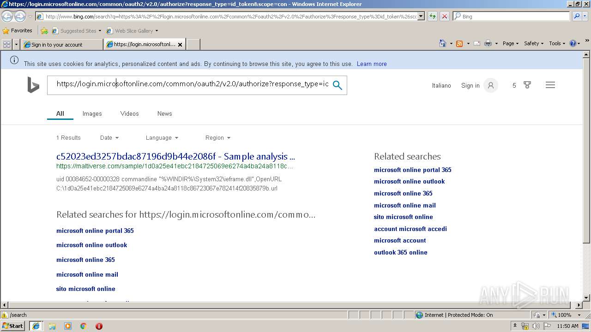The height and width of the screenshot is (332, 591).
Task: Click the Read Mail envelope icon
Action: click(476, 43)
